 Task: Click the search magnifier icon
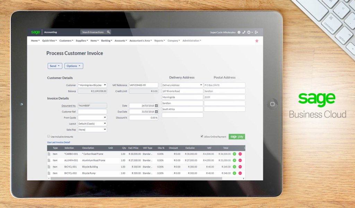pyautogui.click(x=109, y=32)
